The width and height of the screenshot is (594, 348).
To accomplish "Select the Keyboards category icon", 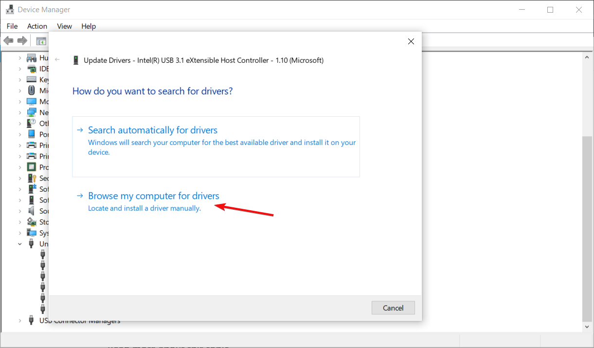I will tap(32, 79).
